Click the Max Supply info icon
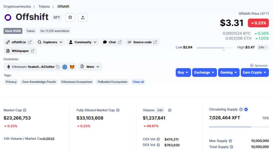The height and width of the screenshot is (157, 273). (230, 141)
